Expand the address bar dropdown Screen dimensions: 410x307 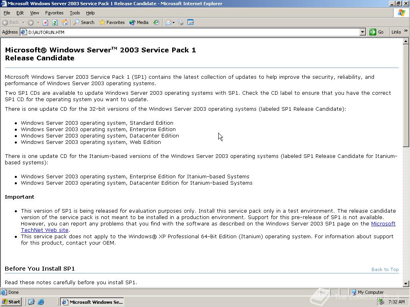362,32
